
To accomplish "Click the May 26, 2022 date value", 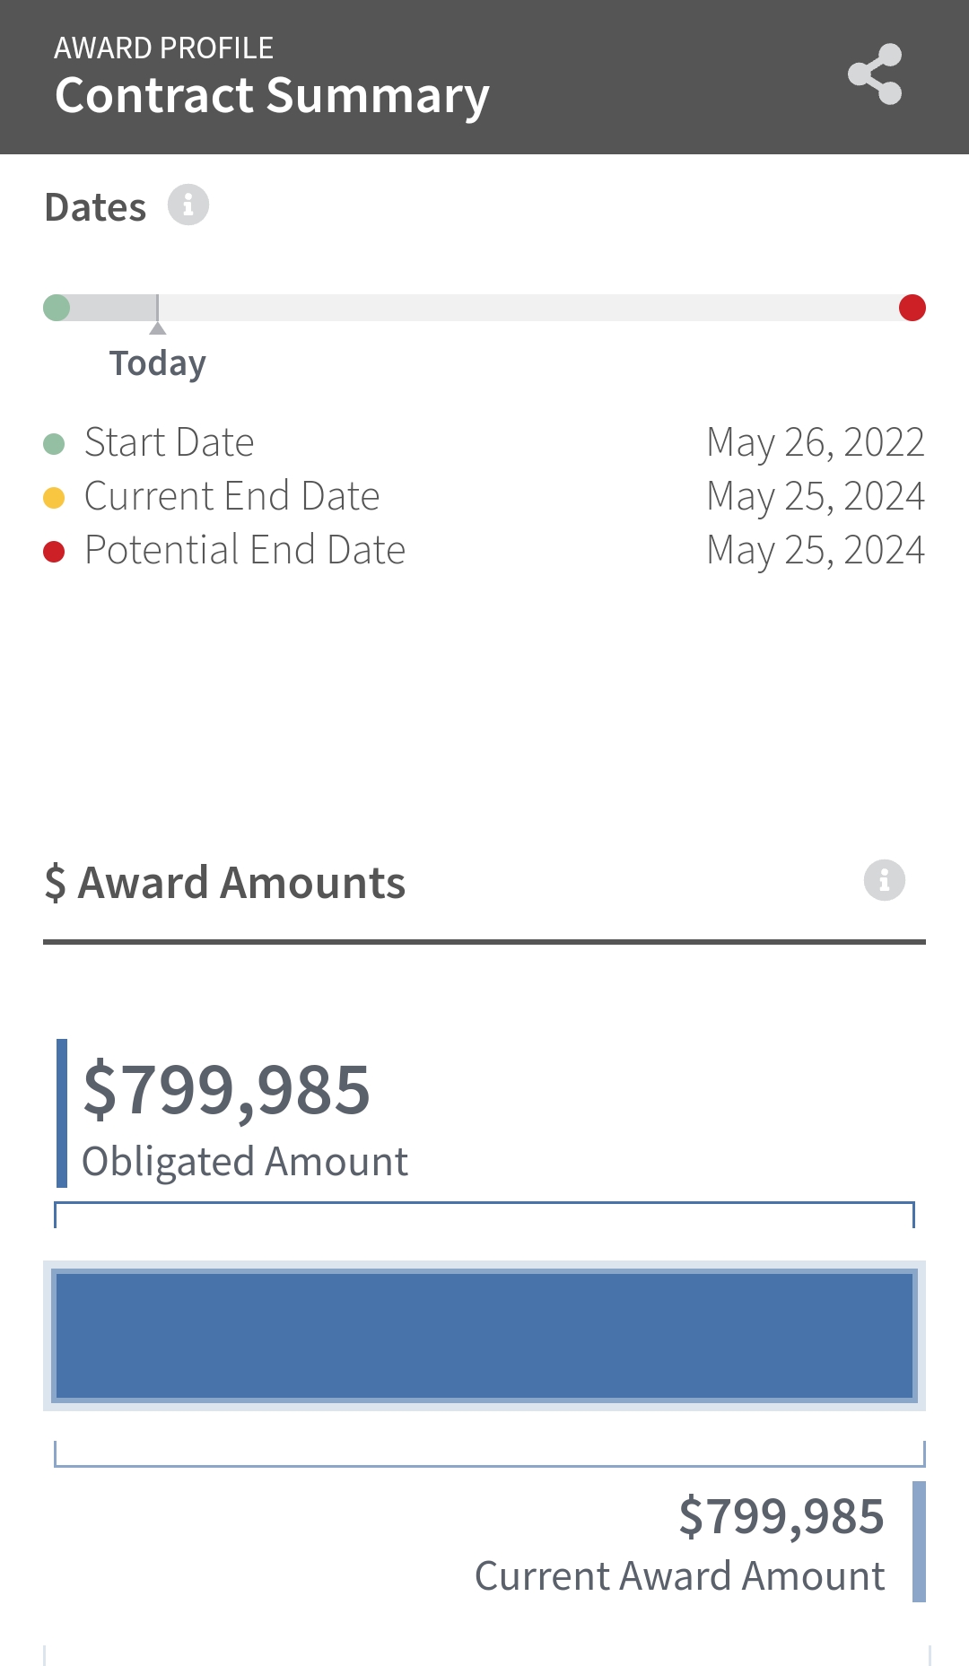I will point(816,442).
